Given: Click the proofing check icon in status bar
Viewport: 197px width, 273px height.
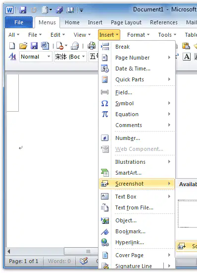Looking at the screenshot, I should (x=84, y=261).
